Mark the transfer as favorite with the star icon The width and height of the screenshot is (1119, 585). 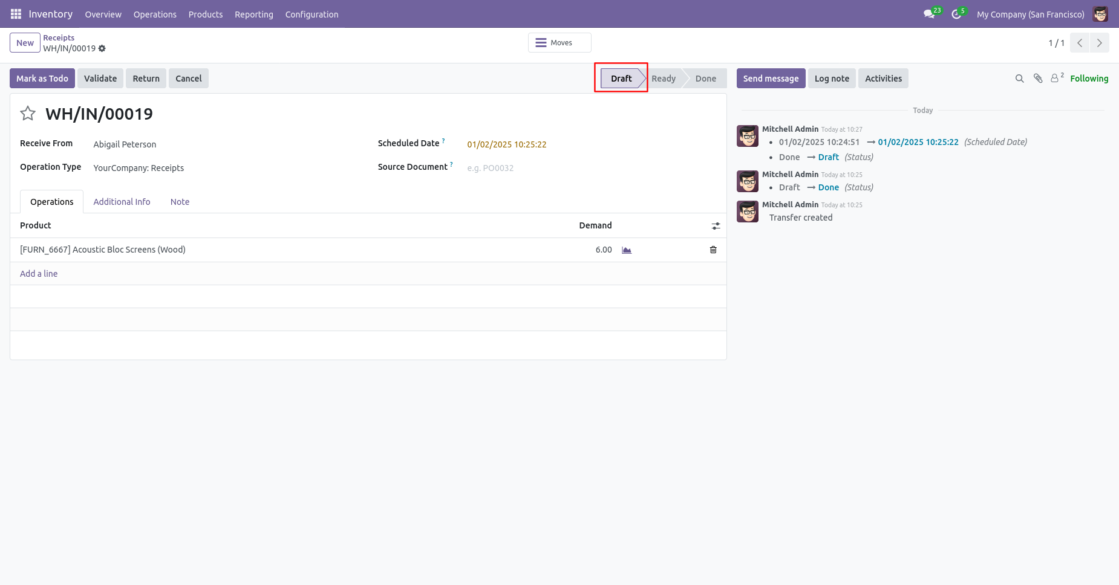pos(28,114)
